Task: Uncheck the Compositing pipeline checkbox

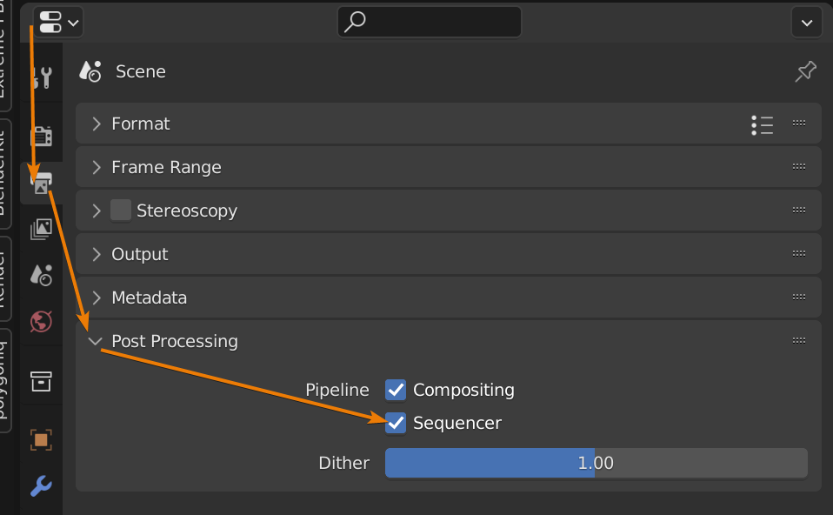Action: click(396, 390)
